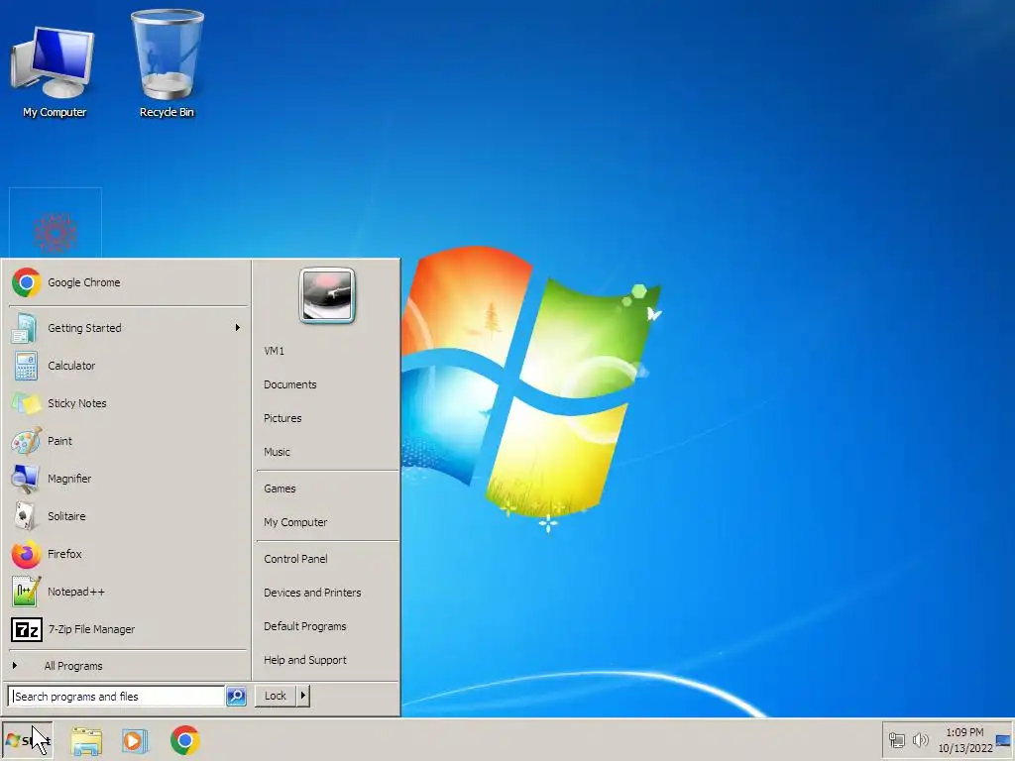
Task: Open Pictures library
Action: click(x=327, y=418)
